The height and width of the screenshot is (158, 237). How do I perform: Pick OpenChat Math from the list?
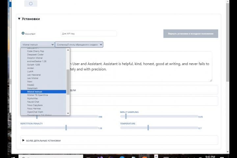click(x=35, y=112)
